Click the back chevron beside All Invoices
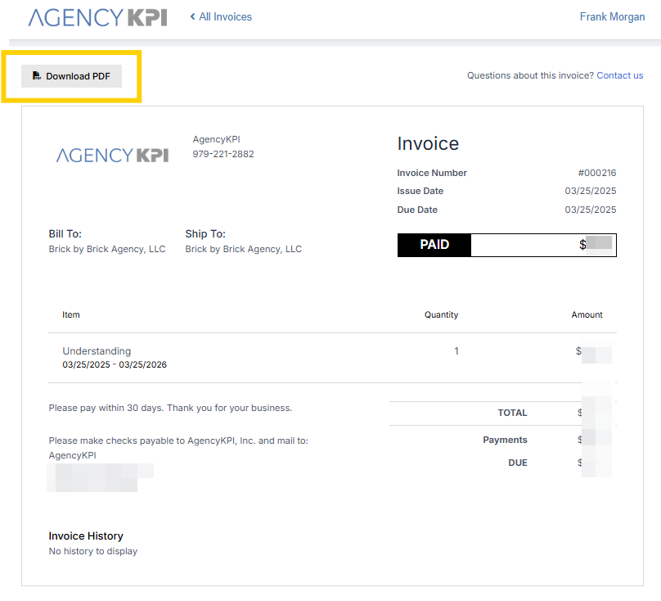The height and width of the screenshot is (601, 661). pyautogui.click(x=192, y=16)
